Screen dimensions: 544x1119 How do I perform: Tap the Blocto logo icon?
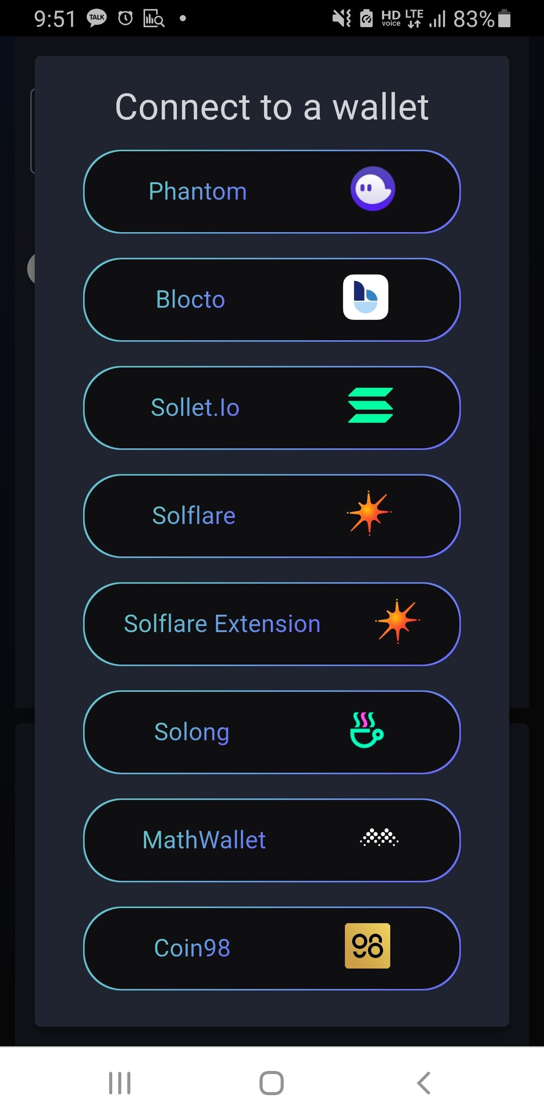365,297
